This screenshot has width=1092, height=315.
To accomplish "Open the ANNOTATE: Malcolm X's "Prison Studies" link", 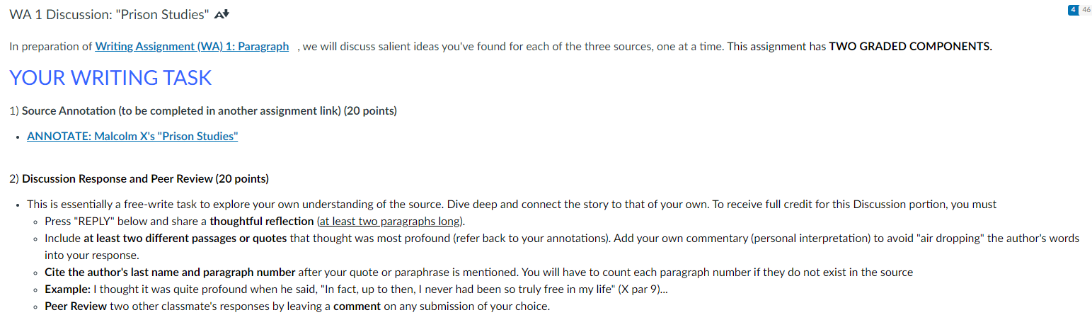I will (x=132, y=136).
